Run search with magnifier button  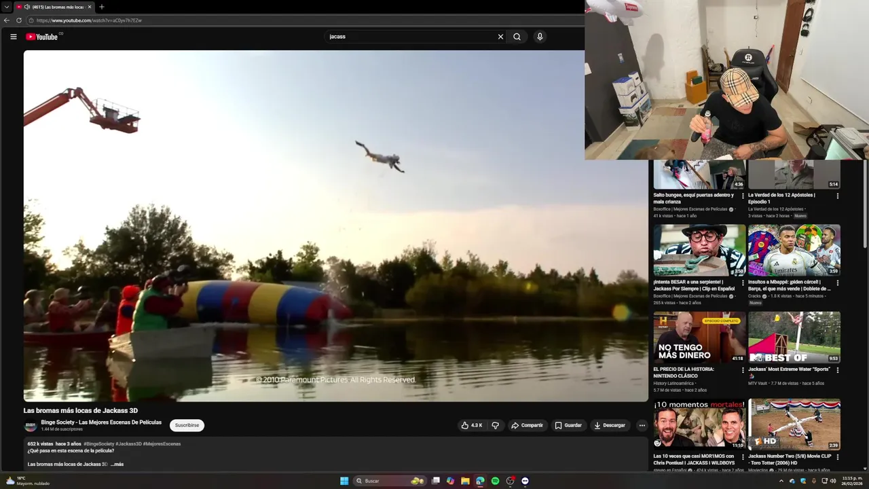pyautogui.click(x=517, y=37)
